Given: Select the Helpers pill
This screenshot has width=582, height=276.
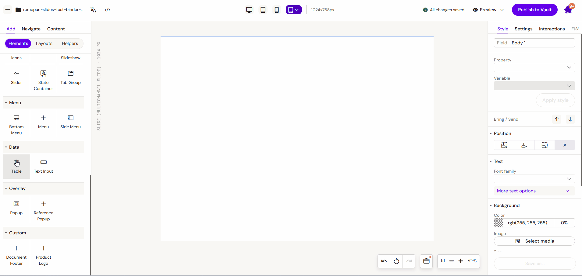Looking at the screenshot, I should point(70,43).
